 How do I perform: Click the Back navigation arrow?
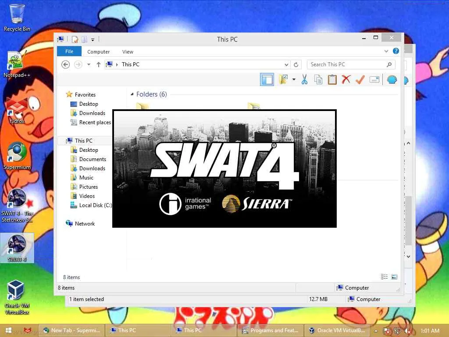click(66, 65)
